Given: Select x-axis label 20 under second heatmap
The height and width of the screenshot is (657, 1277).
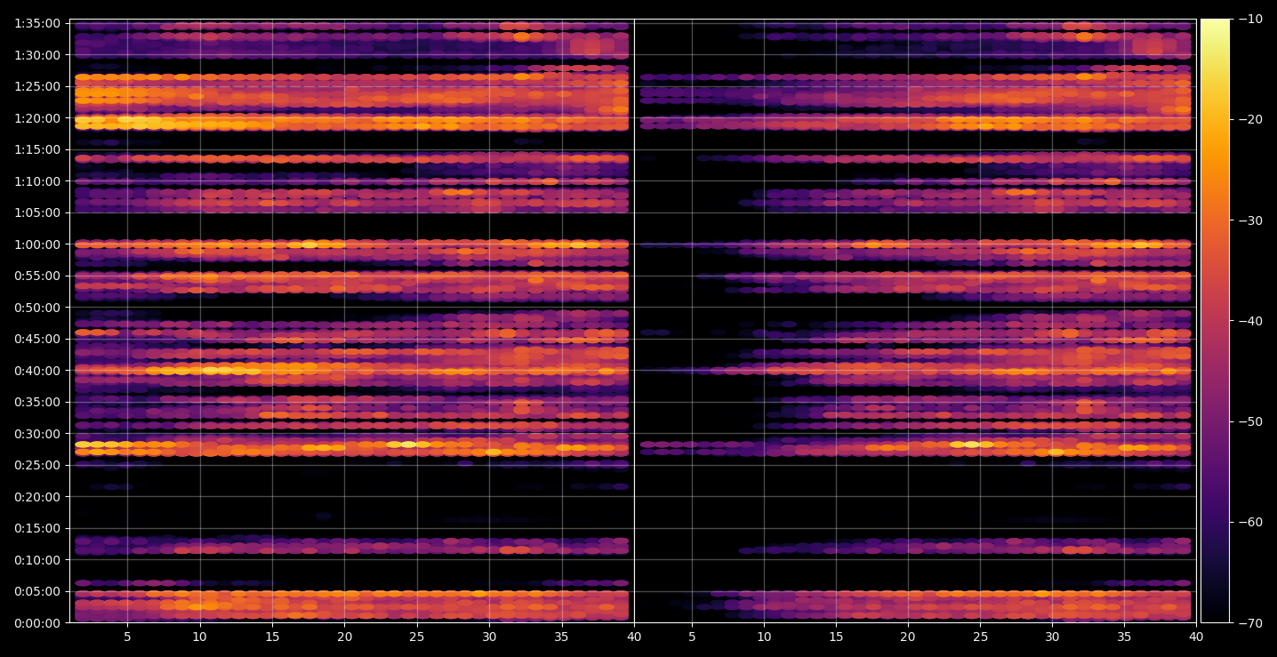Looking at the screenshot, I should [908, 637].
